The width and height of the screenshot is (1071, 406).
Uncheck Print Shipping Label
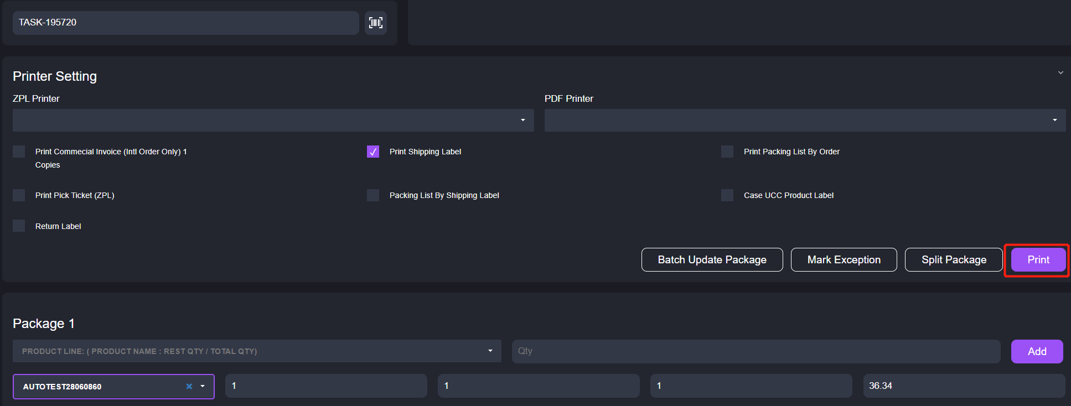373,152
